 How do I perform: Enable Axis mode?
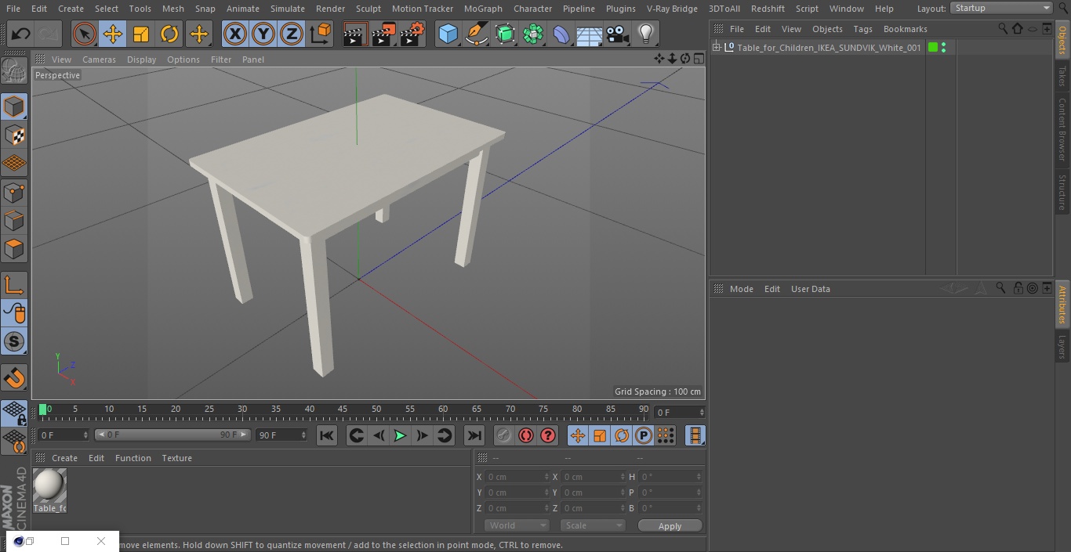pyautogui.click(x=14, y=285)
